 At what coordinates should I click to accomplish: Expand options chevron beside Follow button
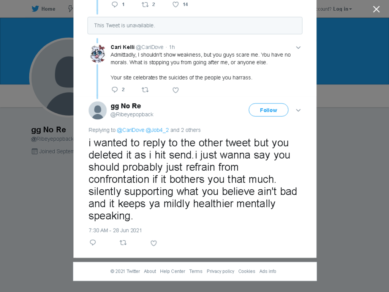298,110
